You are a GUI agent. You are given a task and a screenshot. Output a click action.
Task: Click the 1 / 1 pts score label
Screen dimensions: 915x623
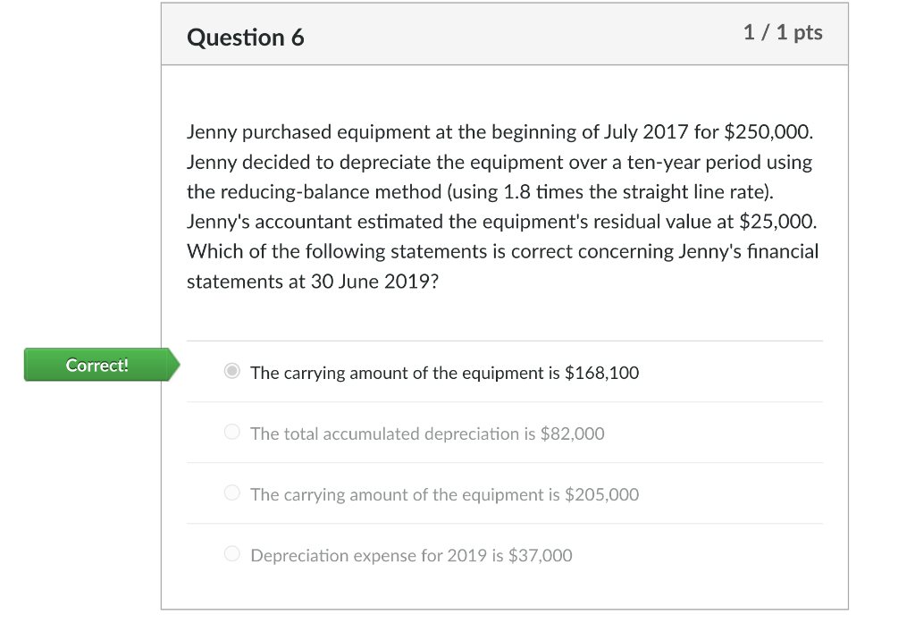click(783, 33)
